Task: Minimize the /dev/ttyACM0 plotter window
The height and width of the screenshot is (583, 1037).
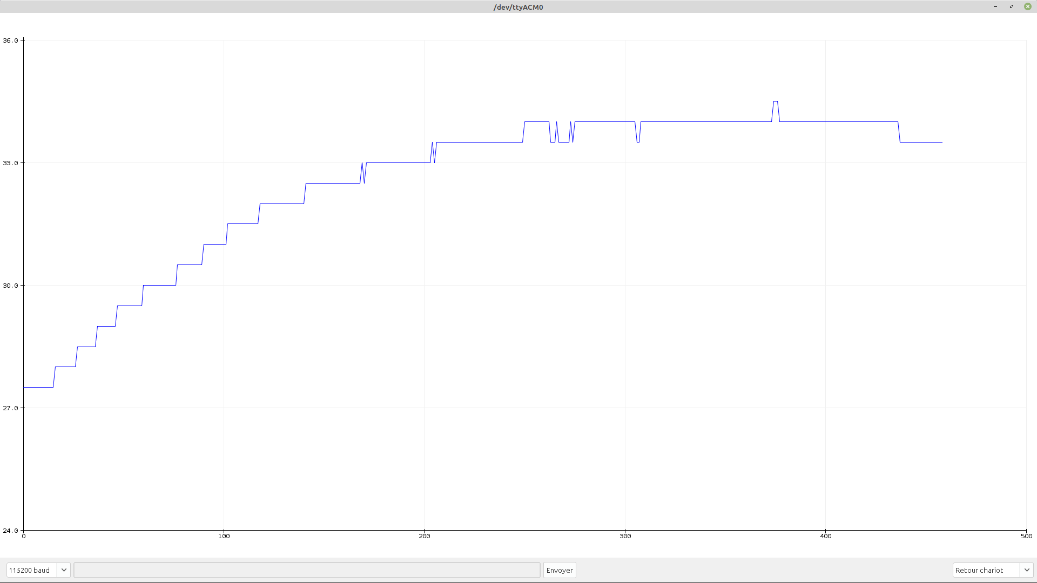Action: pos(995,6)
